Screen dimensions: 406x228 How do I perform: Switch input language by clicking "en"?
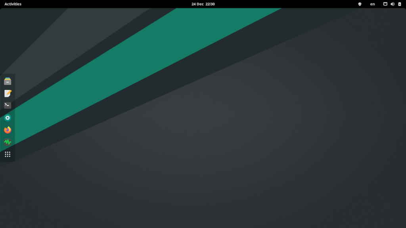click(372, 4)
